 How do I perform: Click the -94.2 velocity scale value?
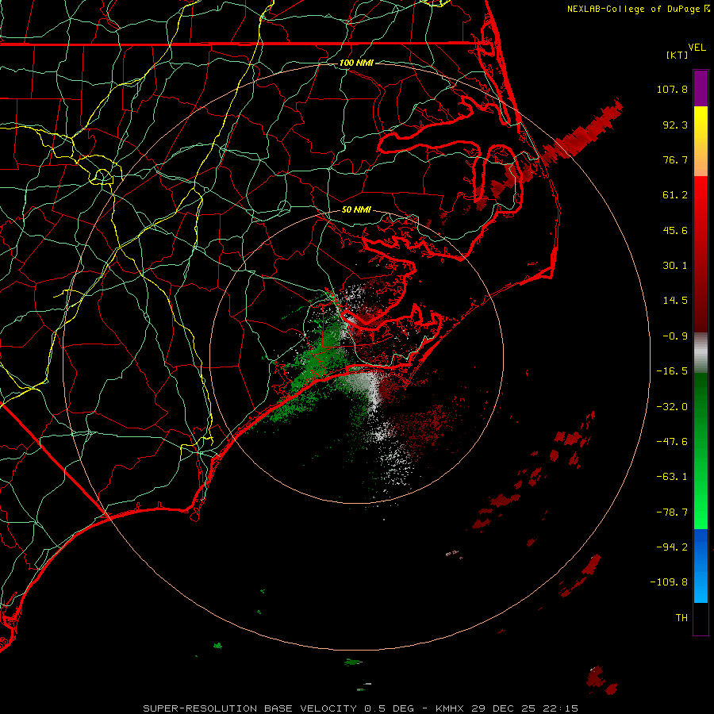click(x=672, y=547)
